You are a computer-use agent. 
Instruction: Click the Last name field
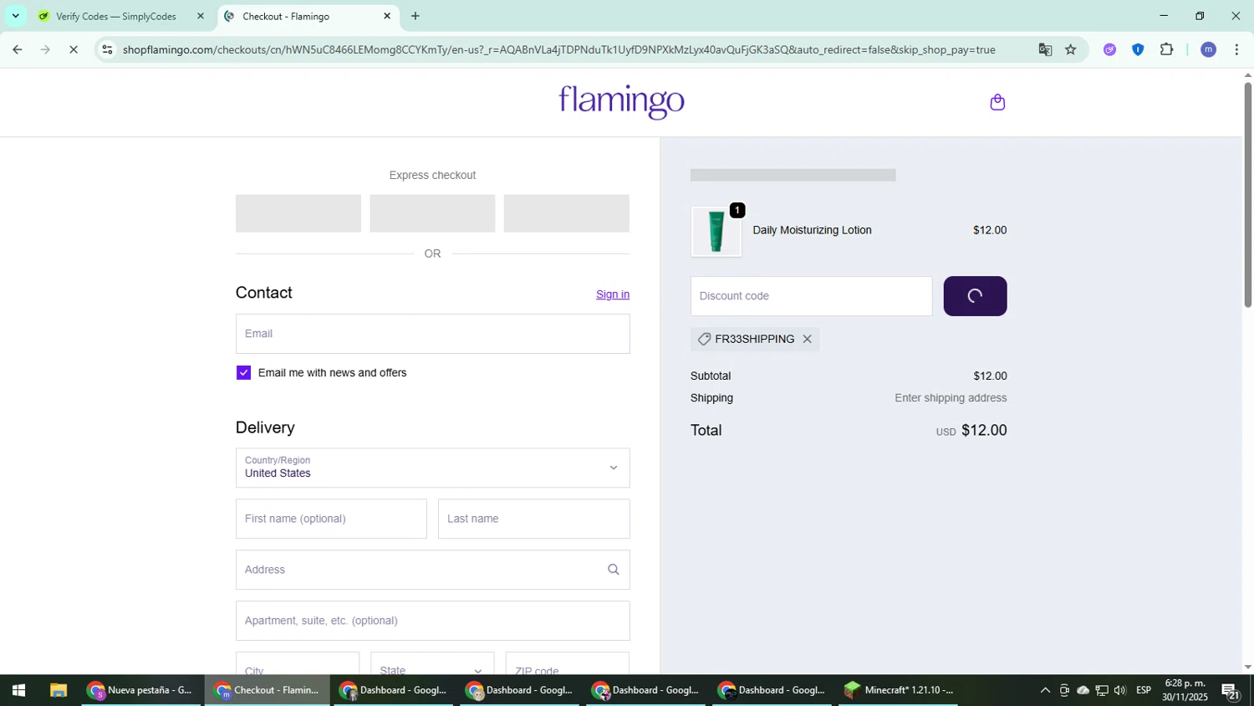point(534,519)
